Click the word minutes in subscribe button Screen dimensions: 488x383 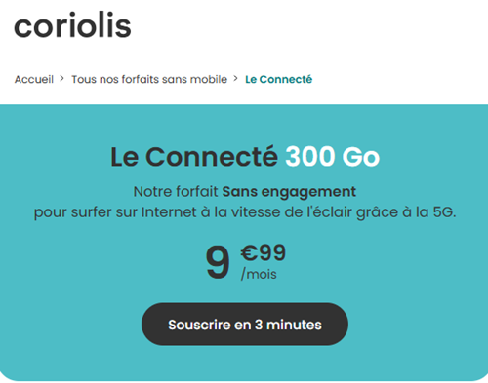tap(294, 325)
